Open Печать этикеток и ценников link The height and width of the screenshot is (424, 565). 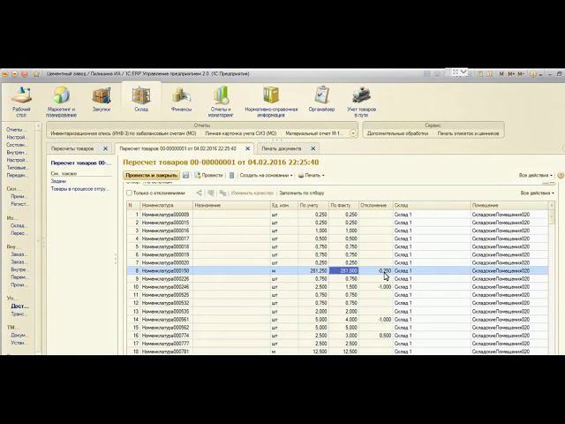tap(468, 133)
